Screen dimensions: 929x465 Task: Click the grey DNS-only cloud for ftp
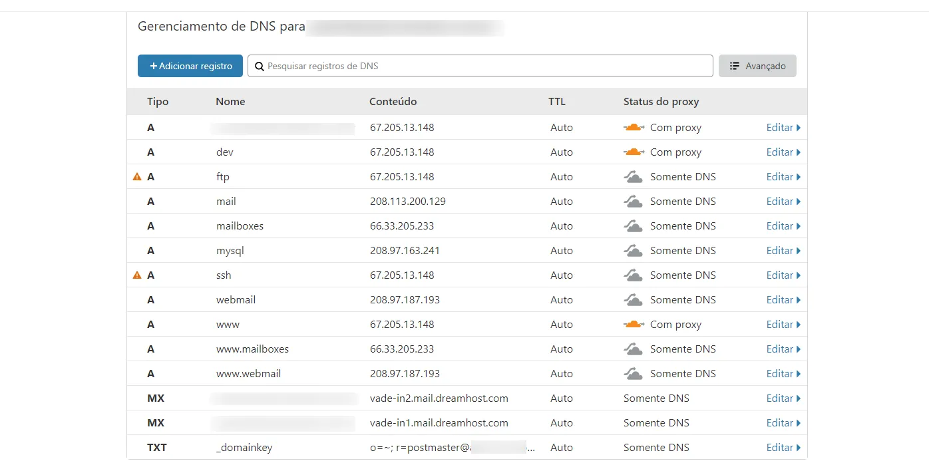tap(633, 176)
